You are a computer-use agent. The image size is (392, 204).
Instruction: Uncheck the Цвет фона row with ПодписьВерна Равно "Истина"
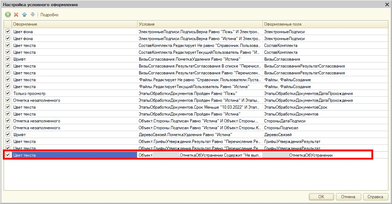8,38
